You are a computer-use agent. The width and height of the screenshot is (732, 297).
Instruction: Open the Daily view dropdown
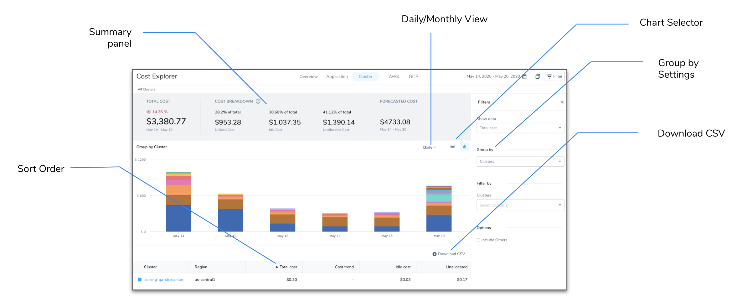coord(429,148)
